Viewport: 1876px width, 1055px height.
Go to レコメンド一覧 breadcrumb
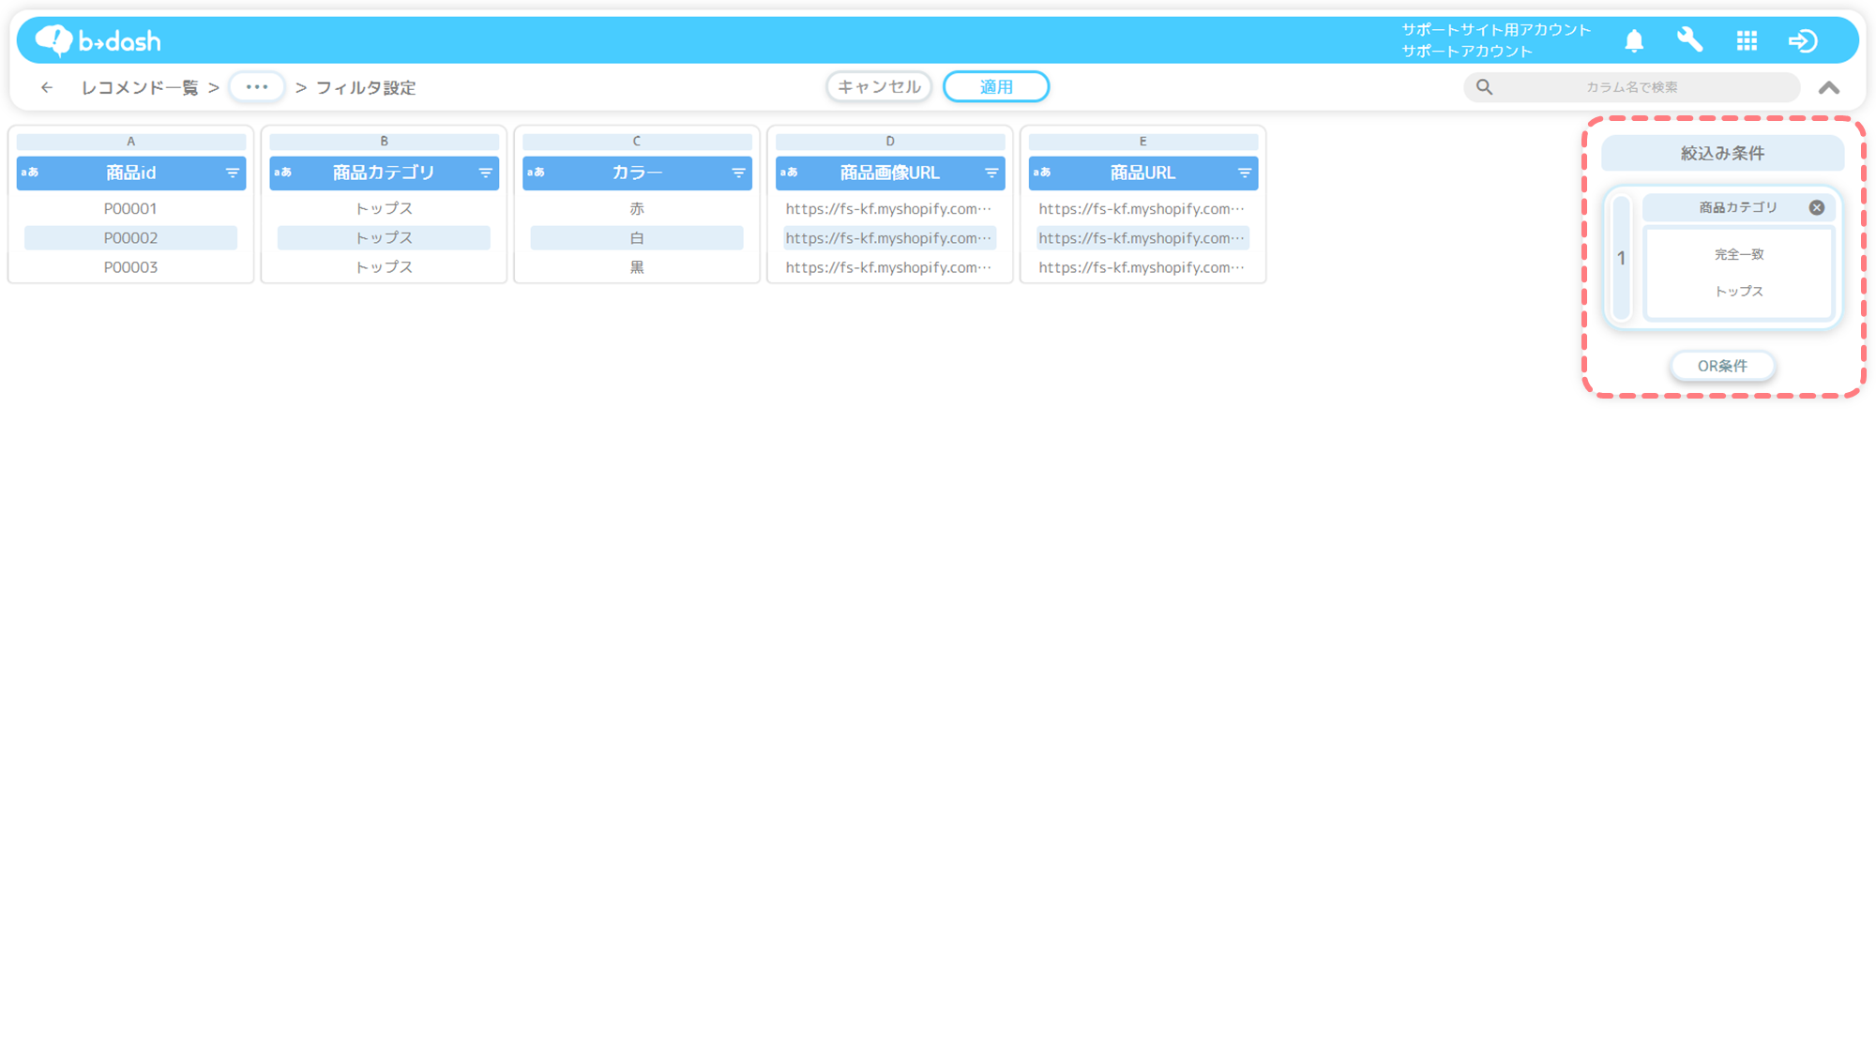pos(140,87)
